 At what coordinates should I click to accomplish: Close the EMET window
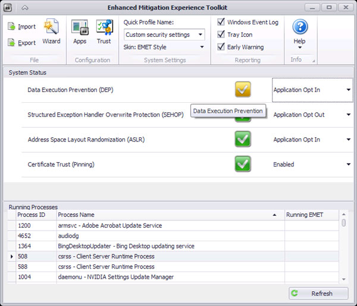[346, 8]
